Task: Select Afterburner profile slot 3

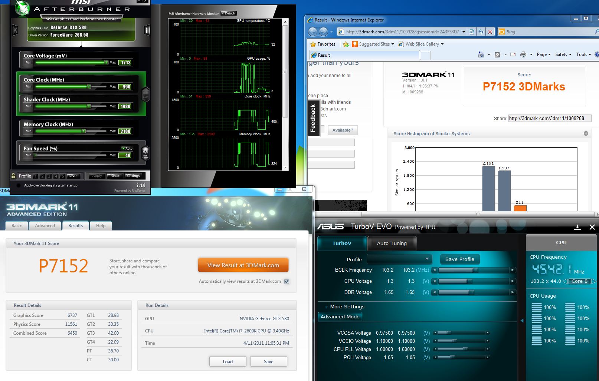Action: 49,176
